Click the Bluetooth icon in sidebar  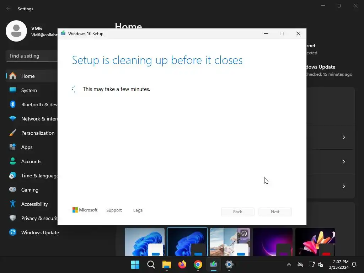pos(13,104)
